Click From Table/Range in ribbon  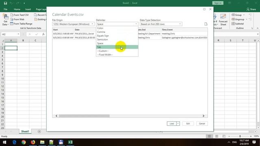(21, 24)
